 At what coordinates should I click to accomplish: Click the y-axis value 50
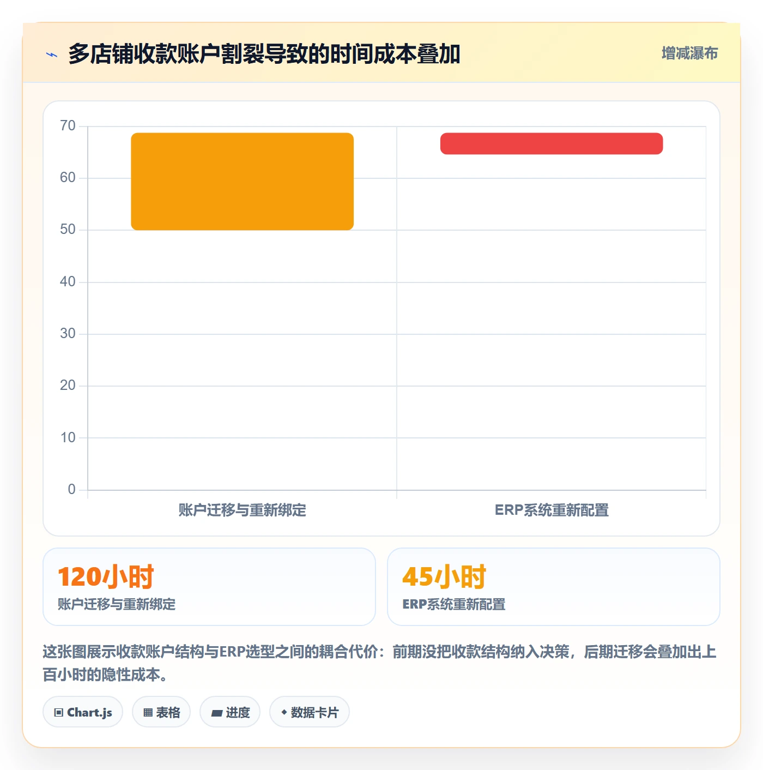68,230
